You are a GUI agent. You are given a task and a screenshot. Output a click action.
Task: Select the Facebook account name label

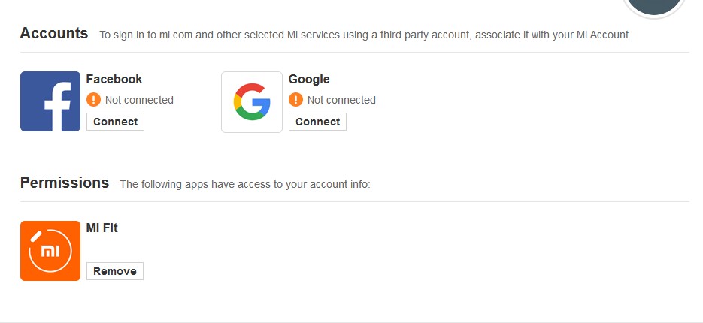114,79
